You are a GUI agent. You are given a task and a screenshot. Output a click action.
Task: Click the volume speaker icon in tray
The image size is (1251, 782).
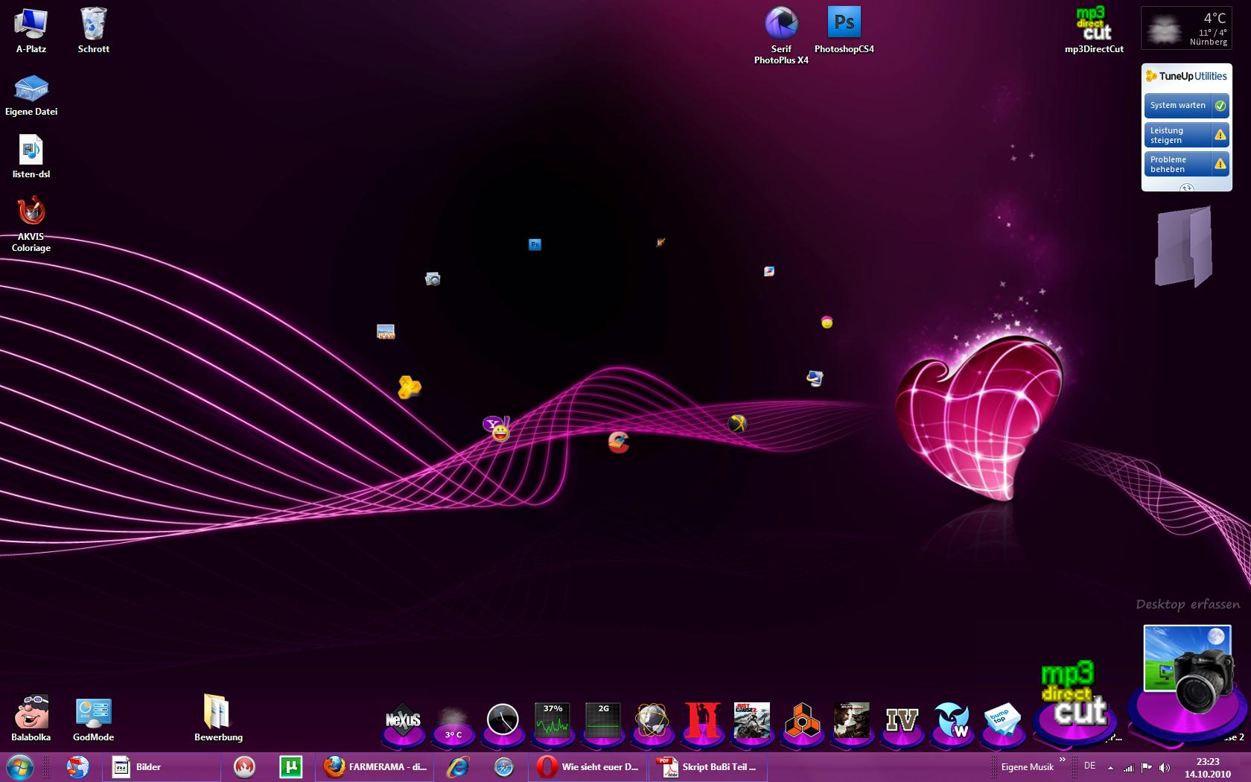point(1165,767)
